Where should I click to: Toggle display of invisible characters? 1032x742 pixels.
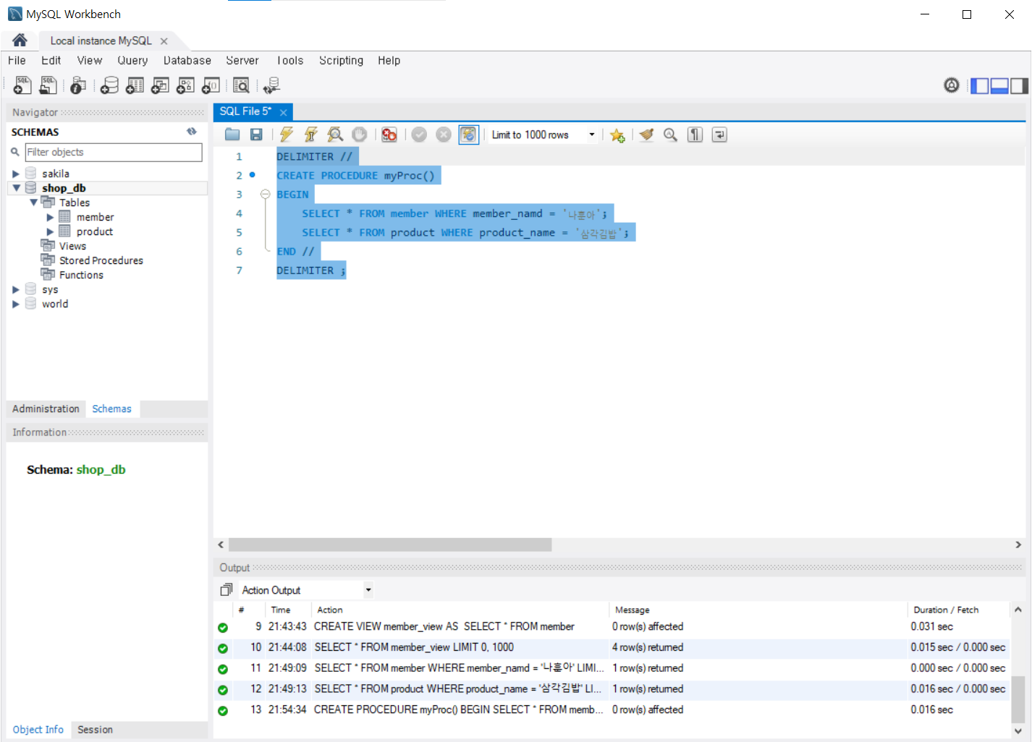695,135
